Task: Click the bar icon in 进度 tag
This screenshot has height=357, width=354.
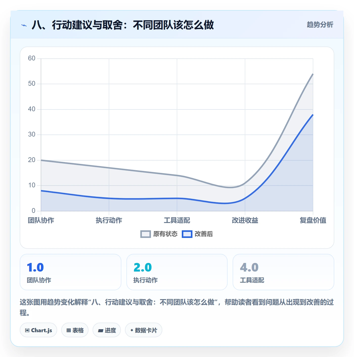Action: 100,331
